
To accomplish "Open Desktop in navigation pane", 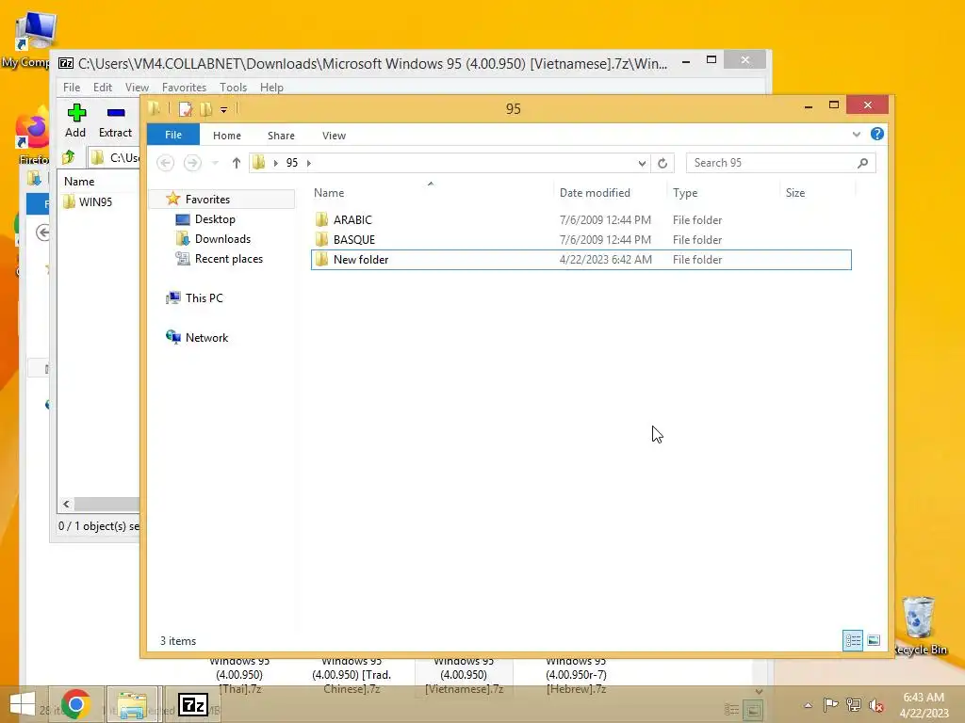I will point(215,218).
